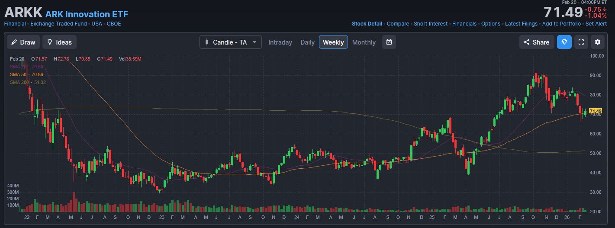Open the Exchange Traded Fund link

click(58, 24)
